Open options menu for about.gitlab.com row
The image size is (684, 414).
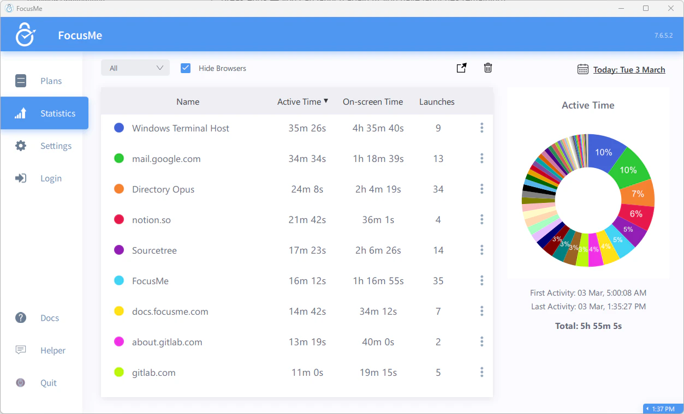[481, 341]
